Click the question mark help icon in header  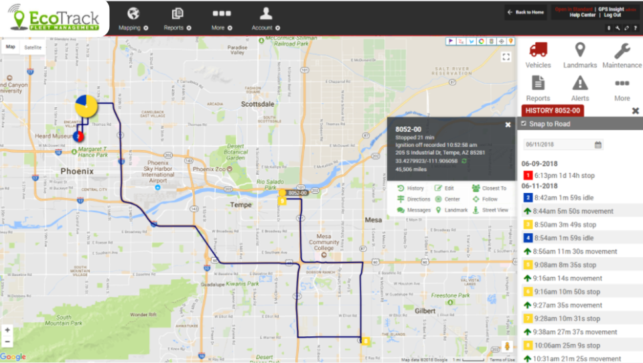pyautogui.click(x=635, y=28)
